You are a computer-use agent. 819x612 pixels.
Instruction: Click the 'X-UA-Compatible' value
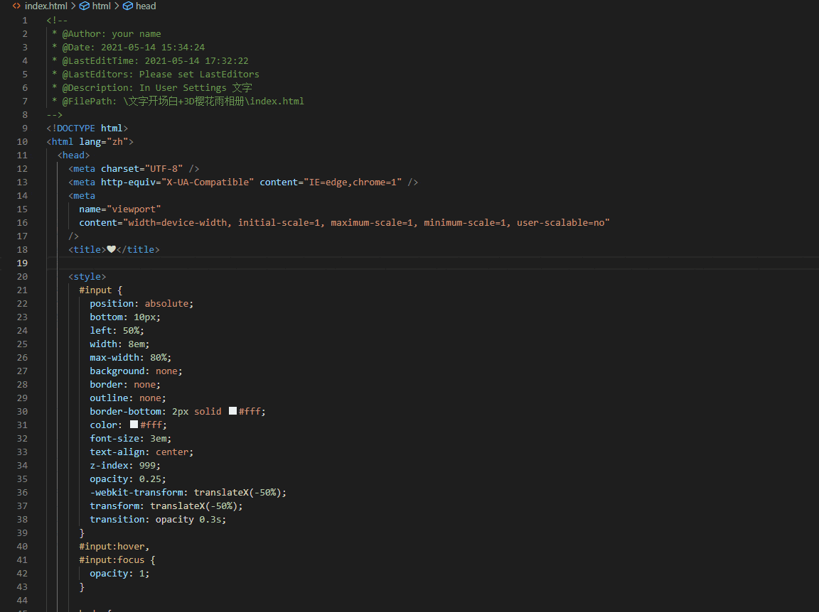pos(208,182)
